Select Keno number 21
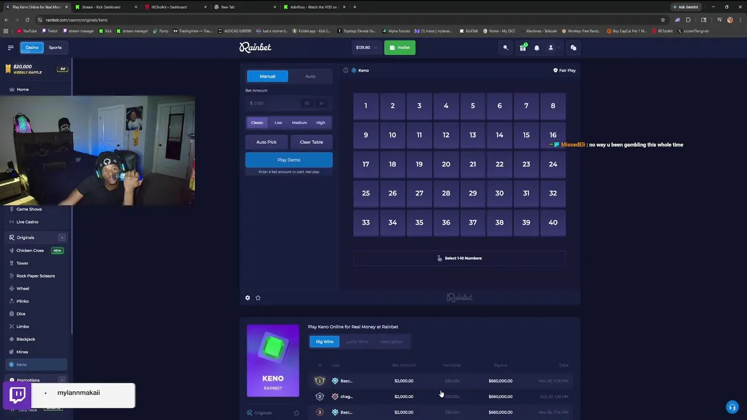747x420 pixels. click(473, 164)
